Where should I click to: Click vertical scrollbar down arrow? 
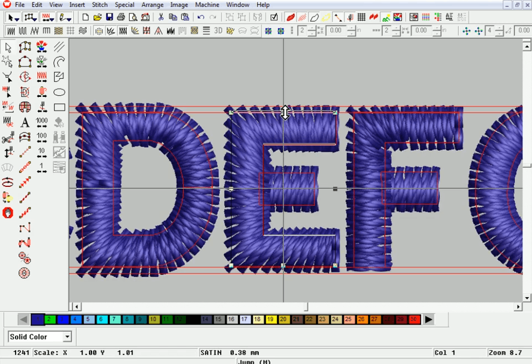click(x=527, y=298)
